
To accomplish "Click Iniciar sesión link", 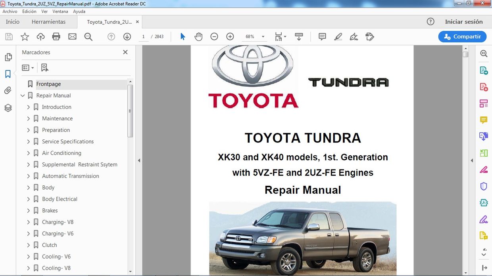I will point(464,22).
